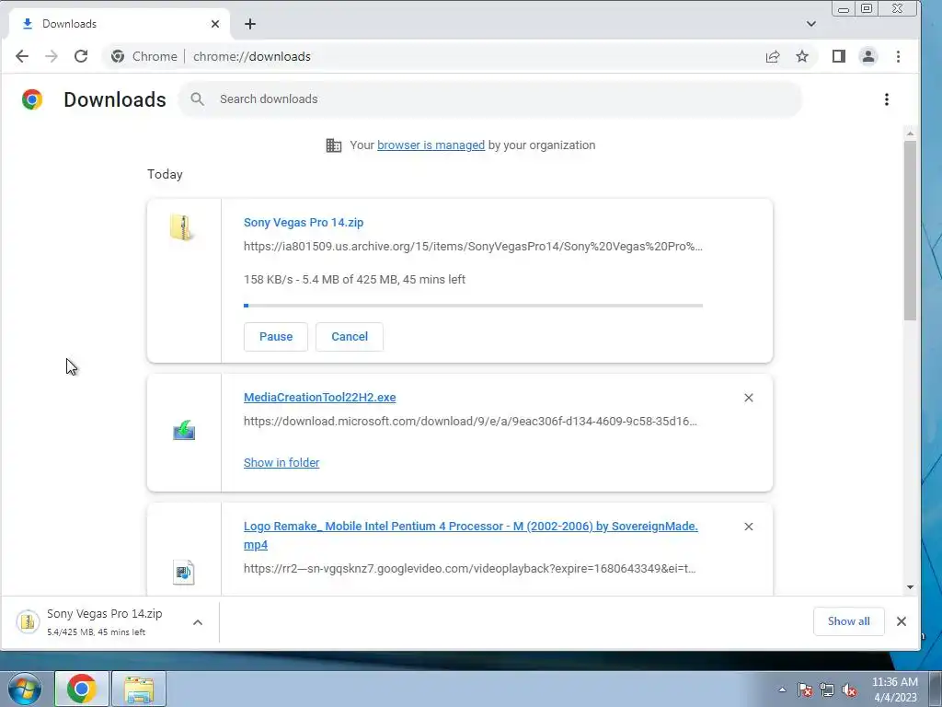942x707 pixels.
Task: Click the zip file icon for Sony Vegas Pro 14
Action: [x=181, y=228]
